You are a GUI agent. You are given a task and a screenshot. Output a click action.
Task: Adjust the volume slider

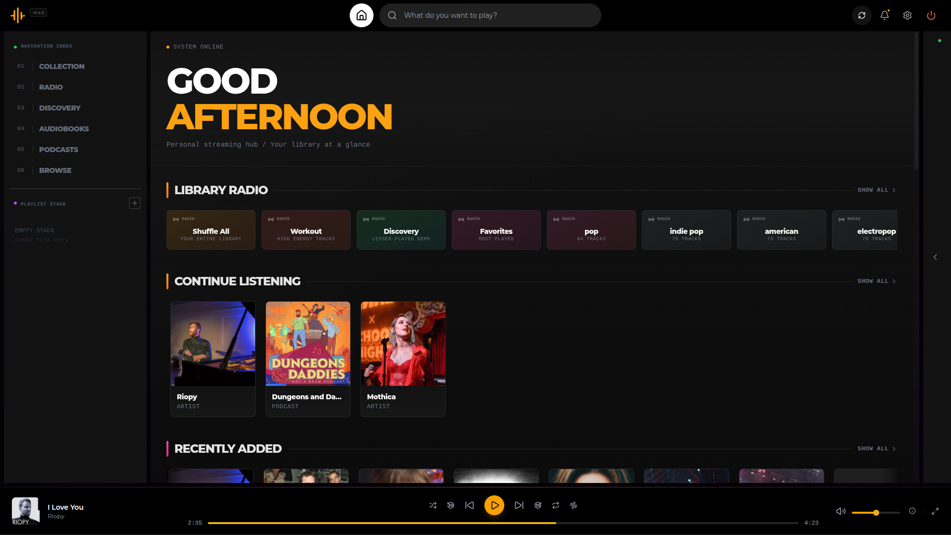pos(875,513)
